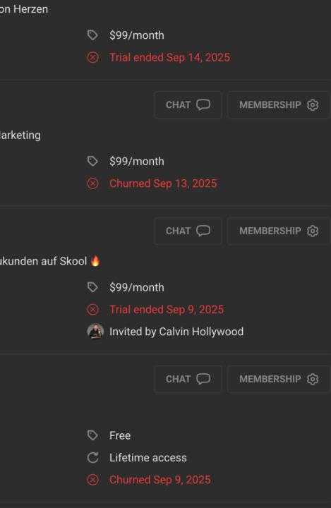Open CHAT for the Marketing member

(x=188, y=105)
